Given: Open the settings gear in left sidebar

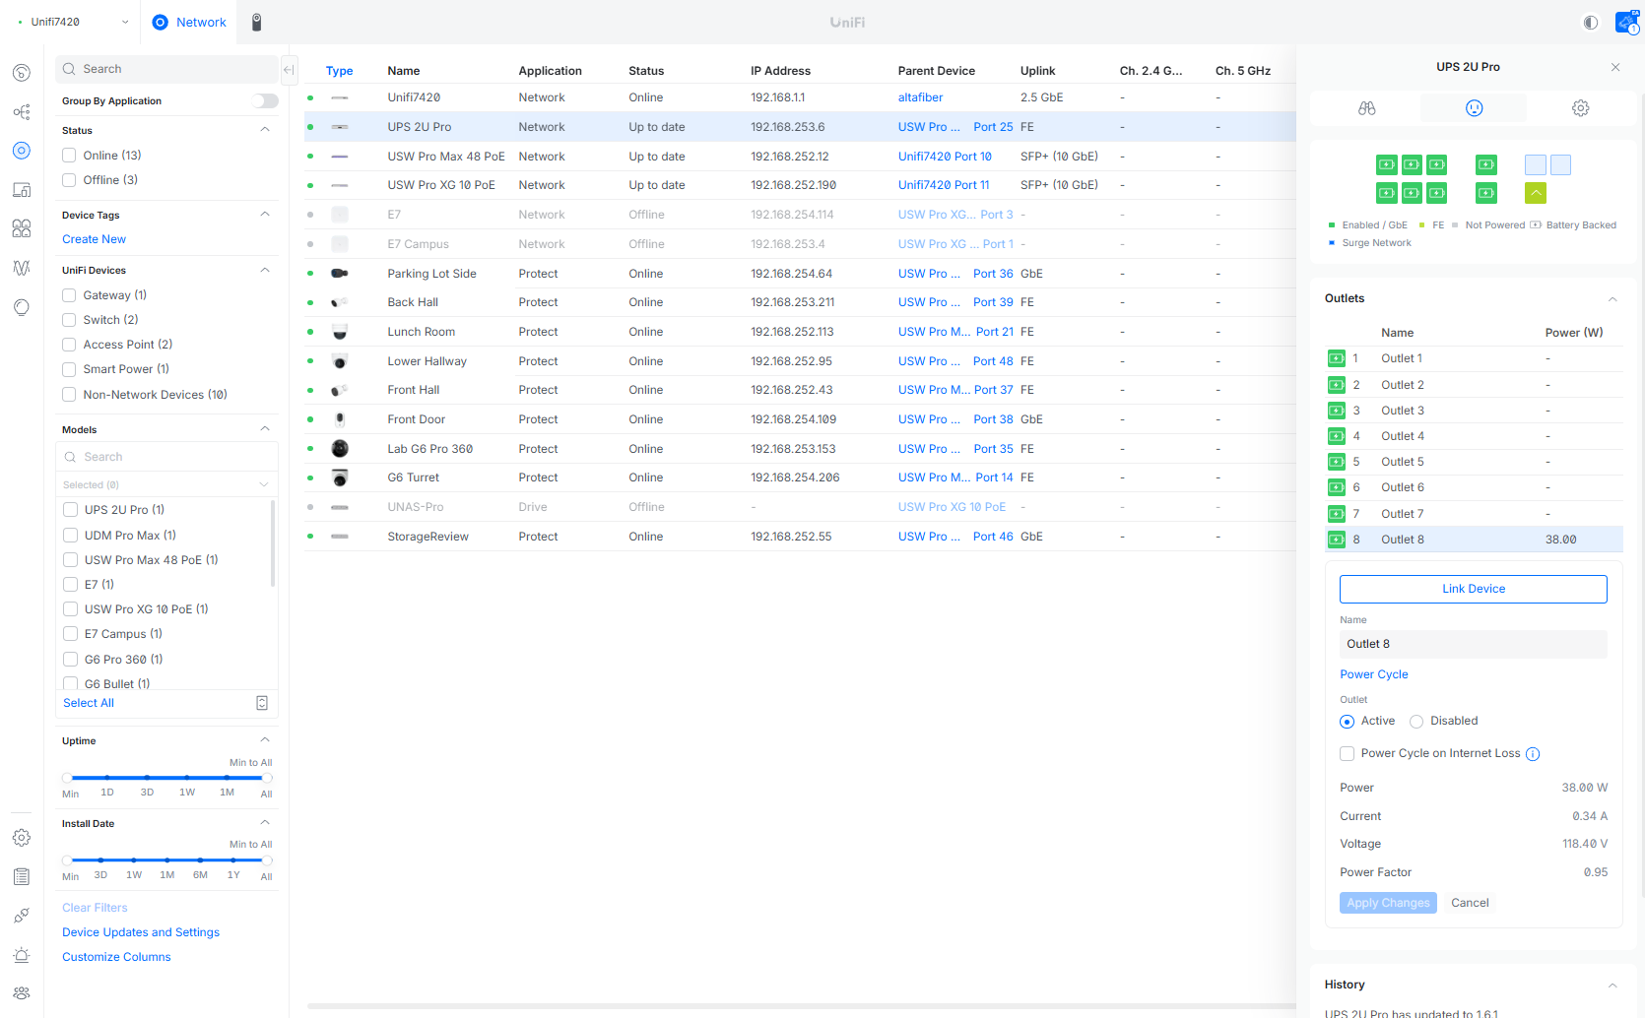Looking at the screenshot, I should pos(22,838).
